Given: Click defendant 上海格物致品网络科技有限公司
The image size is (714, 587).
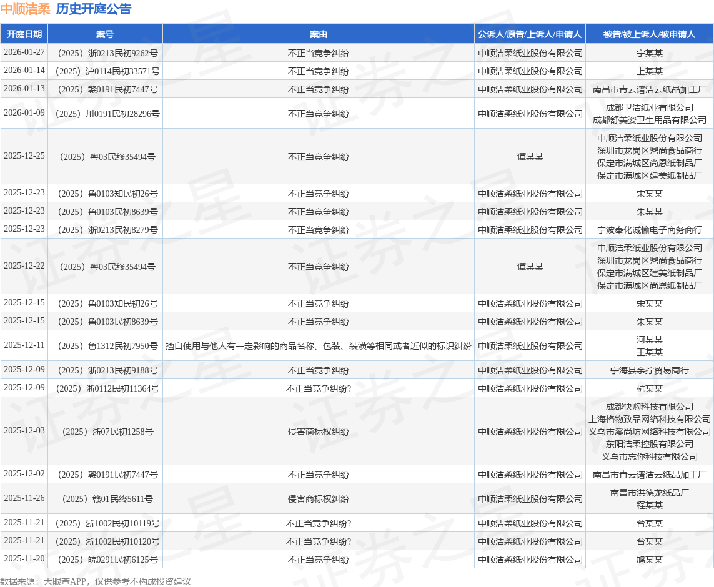Looking at the screenshot, I should (x=649, y=419).
